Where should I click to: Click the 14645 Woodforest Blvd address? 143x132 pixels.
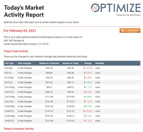tap(26, 44)
